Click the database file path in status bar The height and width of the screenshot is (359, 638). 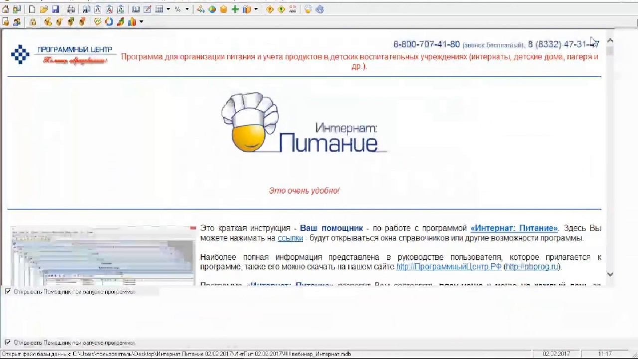pyautogui.click(x=176, y=354)
